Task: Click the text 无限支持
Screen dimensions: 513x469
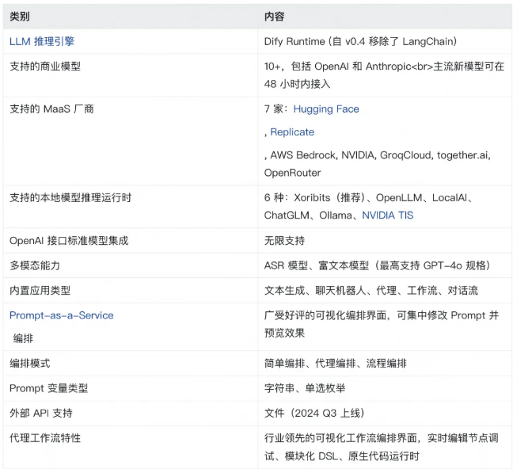Action: pos(284,241)
